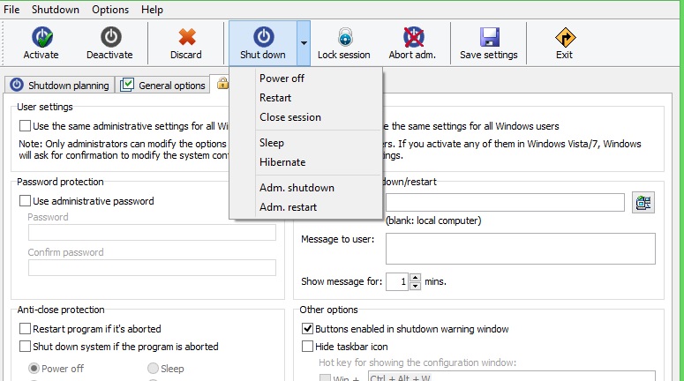684x381 pixels.
Task: Enable Use administrative password checkbox
Action: tap(25, 200)
